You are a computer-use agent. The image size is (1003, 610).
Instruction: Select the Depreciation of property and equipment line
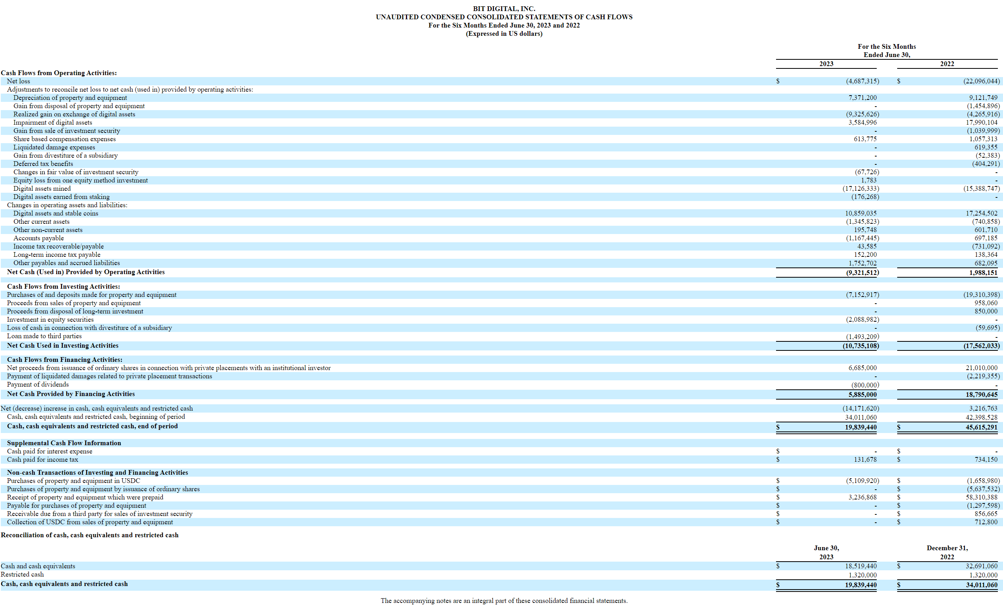(70, 98)
